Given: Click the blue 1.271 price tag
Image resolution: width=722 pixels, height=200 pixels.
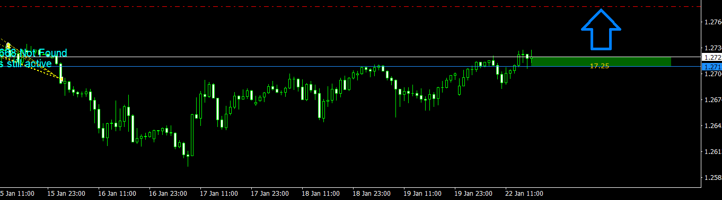Looking at the screenshot, I should 711,67.
